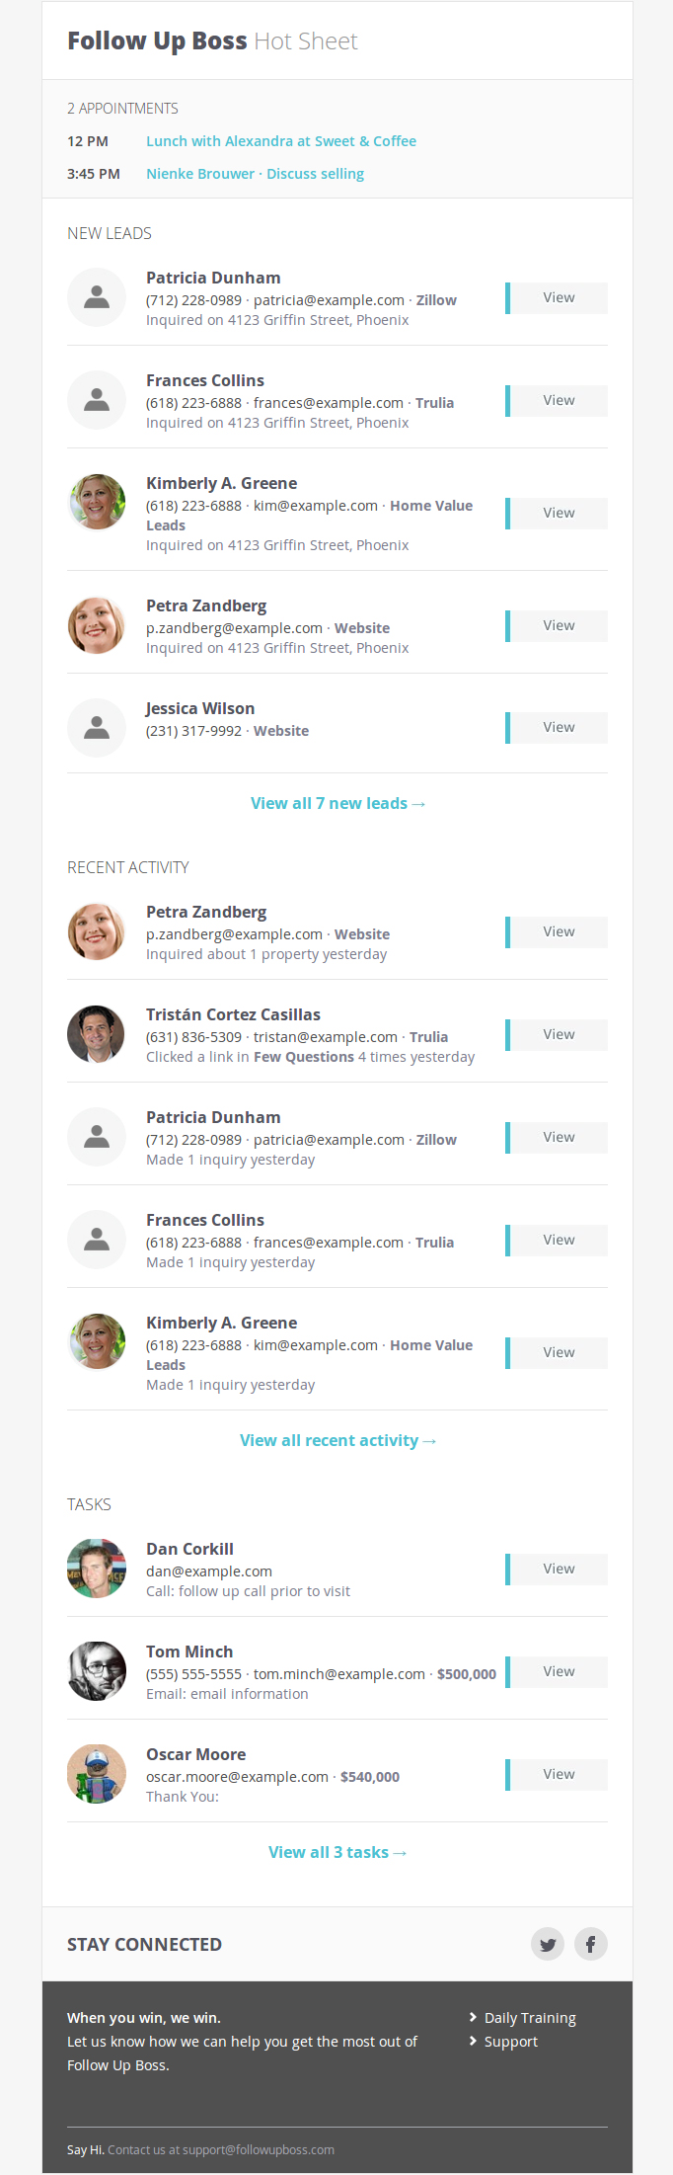Screen dimensions: 673x2175
Task: Click View all recent activity link
Action: tap(337, 1440)
